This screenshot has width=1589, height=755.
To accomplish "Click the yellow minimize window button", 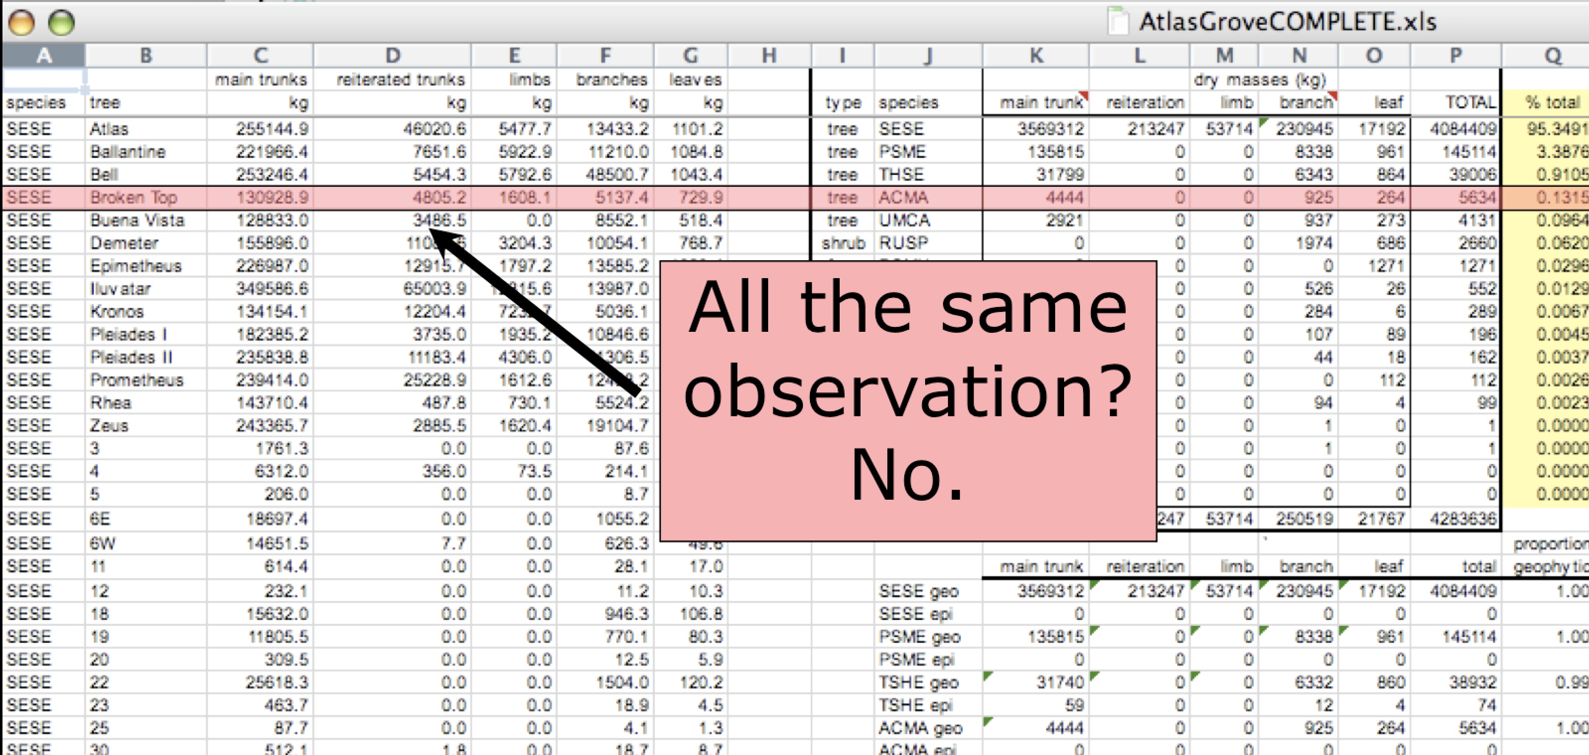I will pyautogui.click(x=21, y=23).
